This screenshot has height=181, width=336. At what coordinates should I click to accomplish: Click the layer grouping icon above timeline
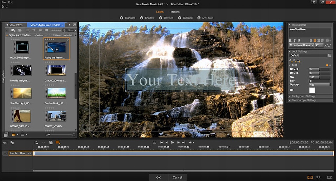point(51,143)
